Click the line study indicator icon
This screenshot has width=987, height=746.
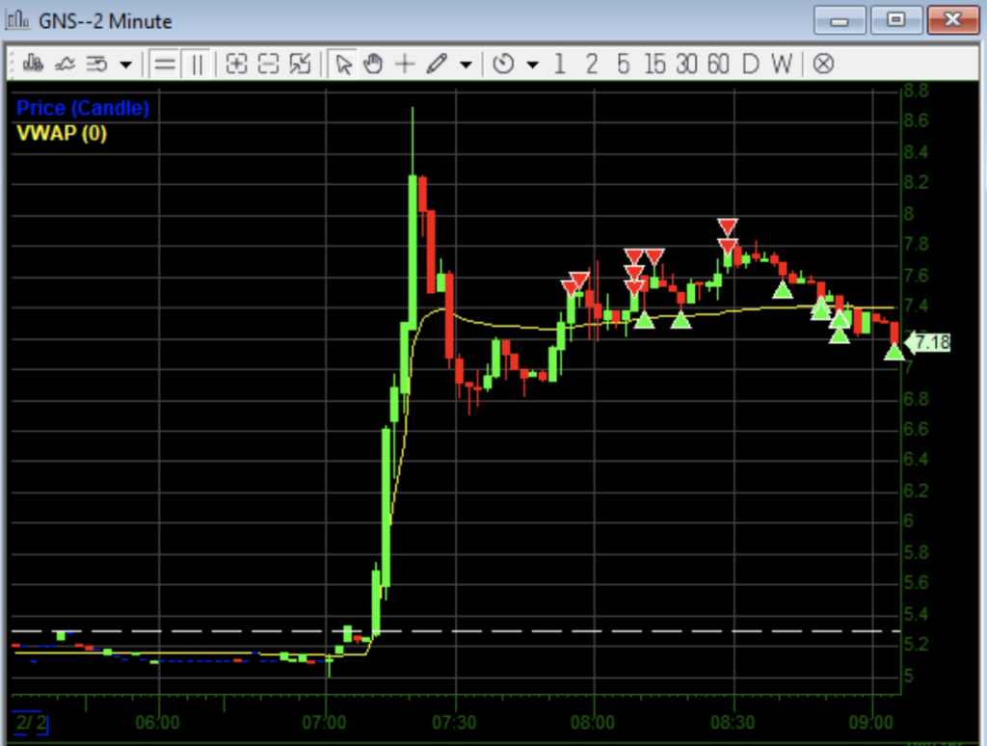[x=65, y=64]
